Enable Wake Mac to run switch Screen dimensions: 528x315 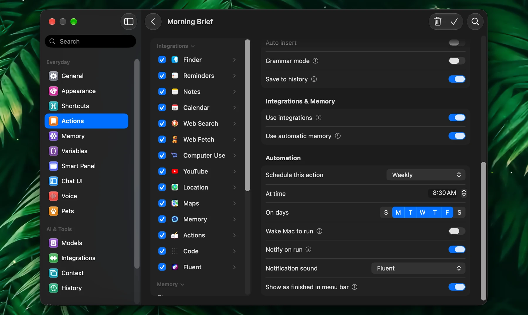(457, 231)
